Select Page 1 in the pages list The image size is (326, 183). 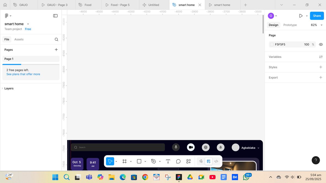31,59
